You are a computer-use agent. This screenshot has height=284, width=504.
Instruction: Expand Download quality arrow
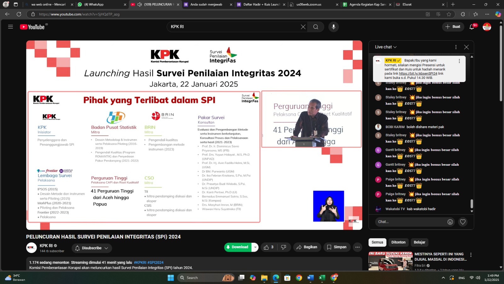pyautogui.click(x=255, y=247)
